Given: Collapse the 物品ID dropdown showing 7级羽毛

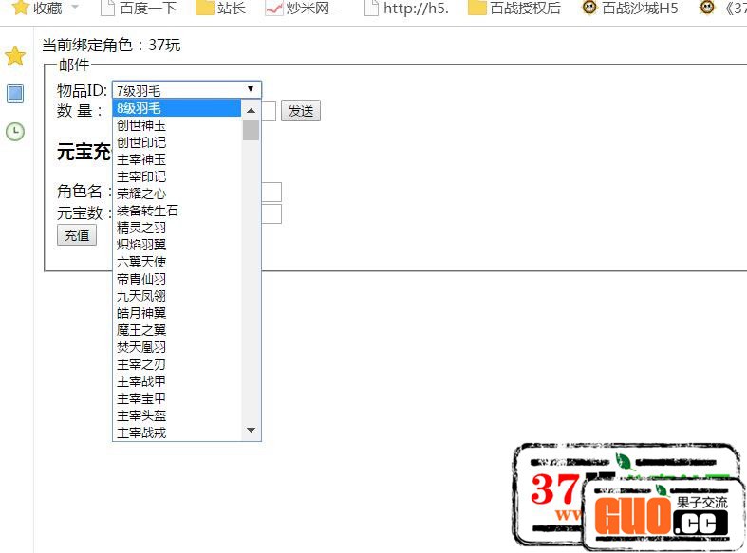Looking at the screenshot, I should 186,90.
